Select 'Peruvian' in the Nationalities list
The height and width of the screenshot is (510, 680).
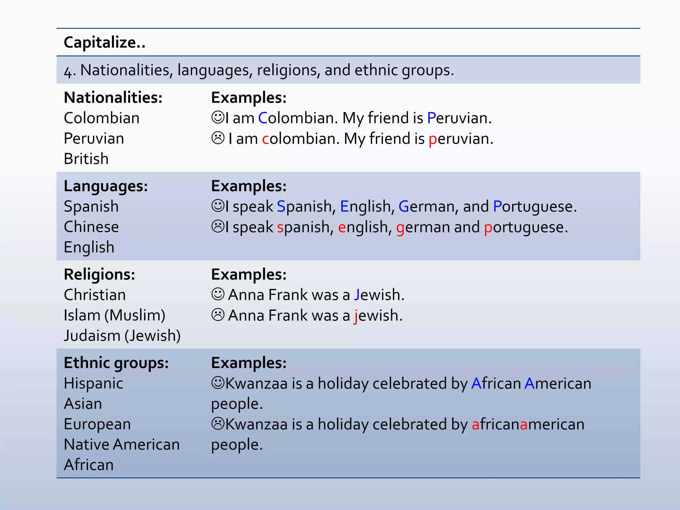click(x=94, y=138)
